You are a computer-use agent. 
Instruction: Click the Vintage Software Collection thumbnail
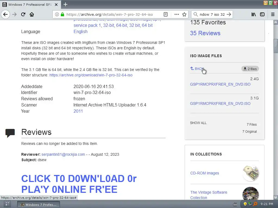[251, 193]
